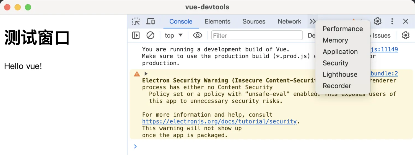Open the electronjs.org security tutorial link
415x155 pixels.
click(219, 122)
